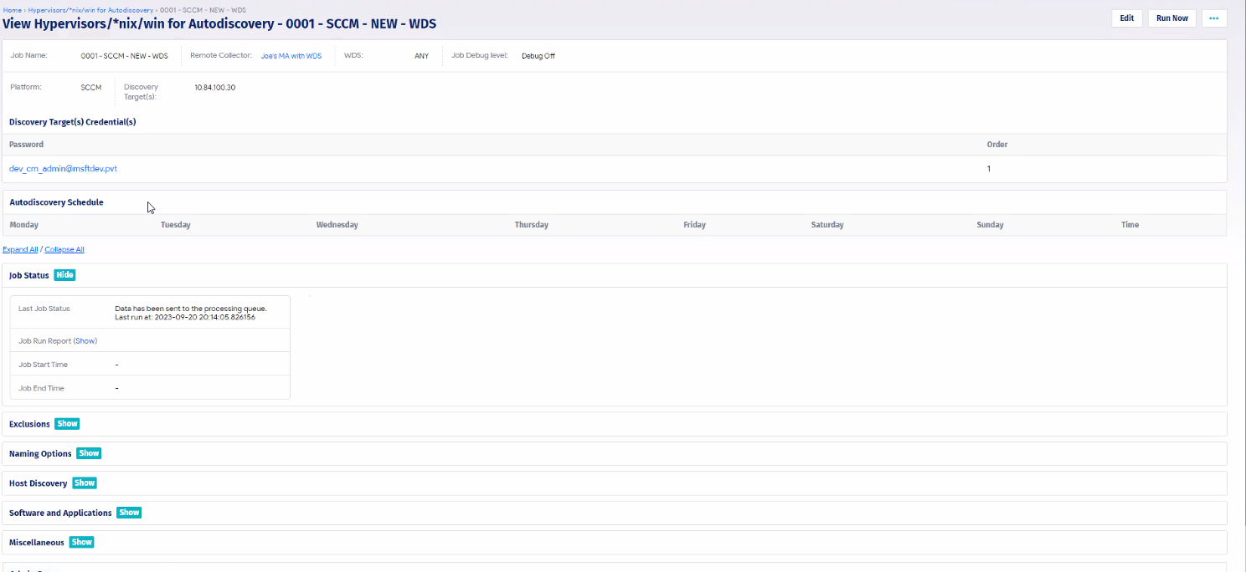Click the Edit button
The height and width of the screenshot is (572, 1246).
(1125, 18)
